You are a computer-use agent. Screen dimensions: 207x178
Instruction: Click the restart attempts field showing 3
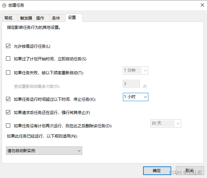pyautogui.click(x=131, y=84)
